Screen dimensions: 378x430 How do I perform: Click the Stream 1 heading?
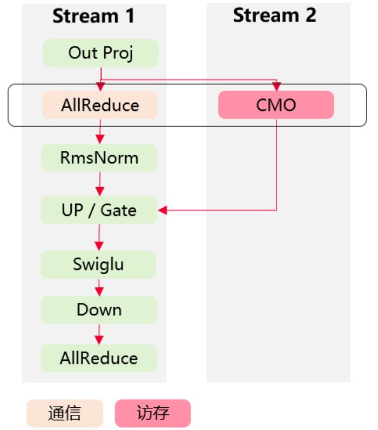click(x=93, y=16)
